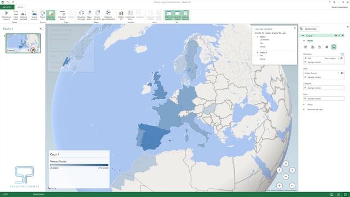Click the Crear vídeo ribbon icon
The height and width of the screenshot is (197, 350).
(16, 15)
